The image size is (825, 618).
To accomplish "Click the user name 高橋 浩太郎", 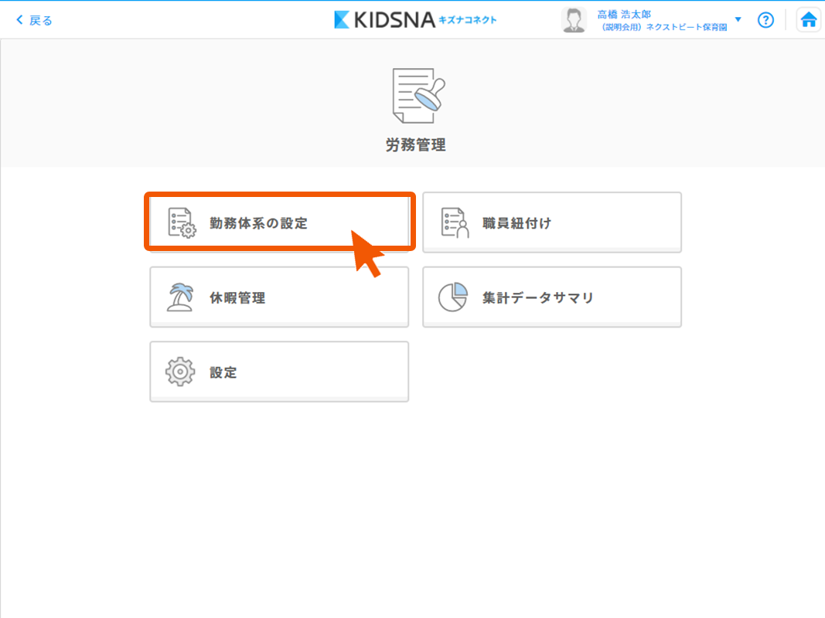I will click(x=624, y=15).
